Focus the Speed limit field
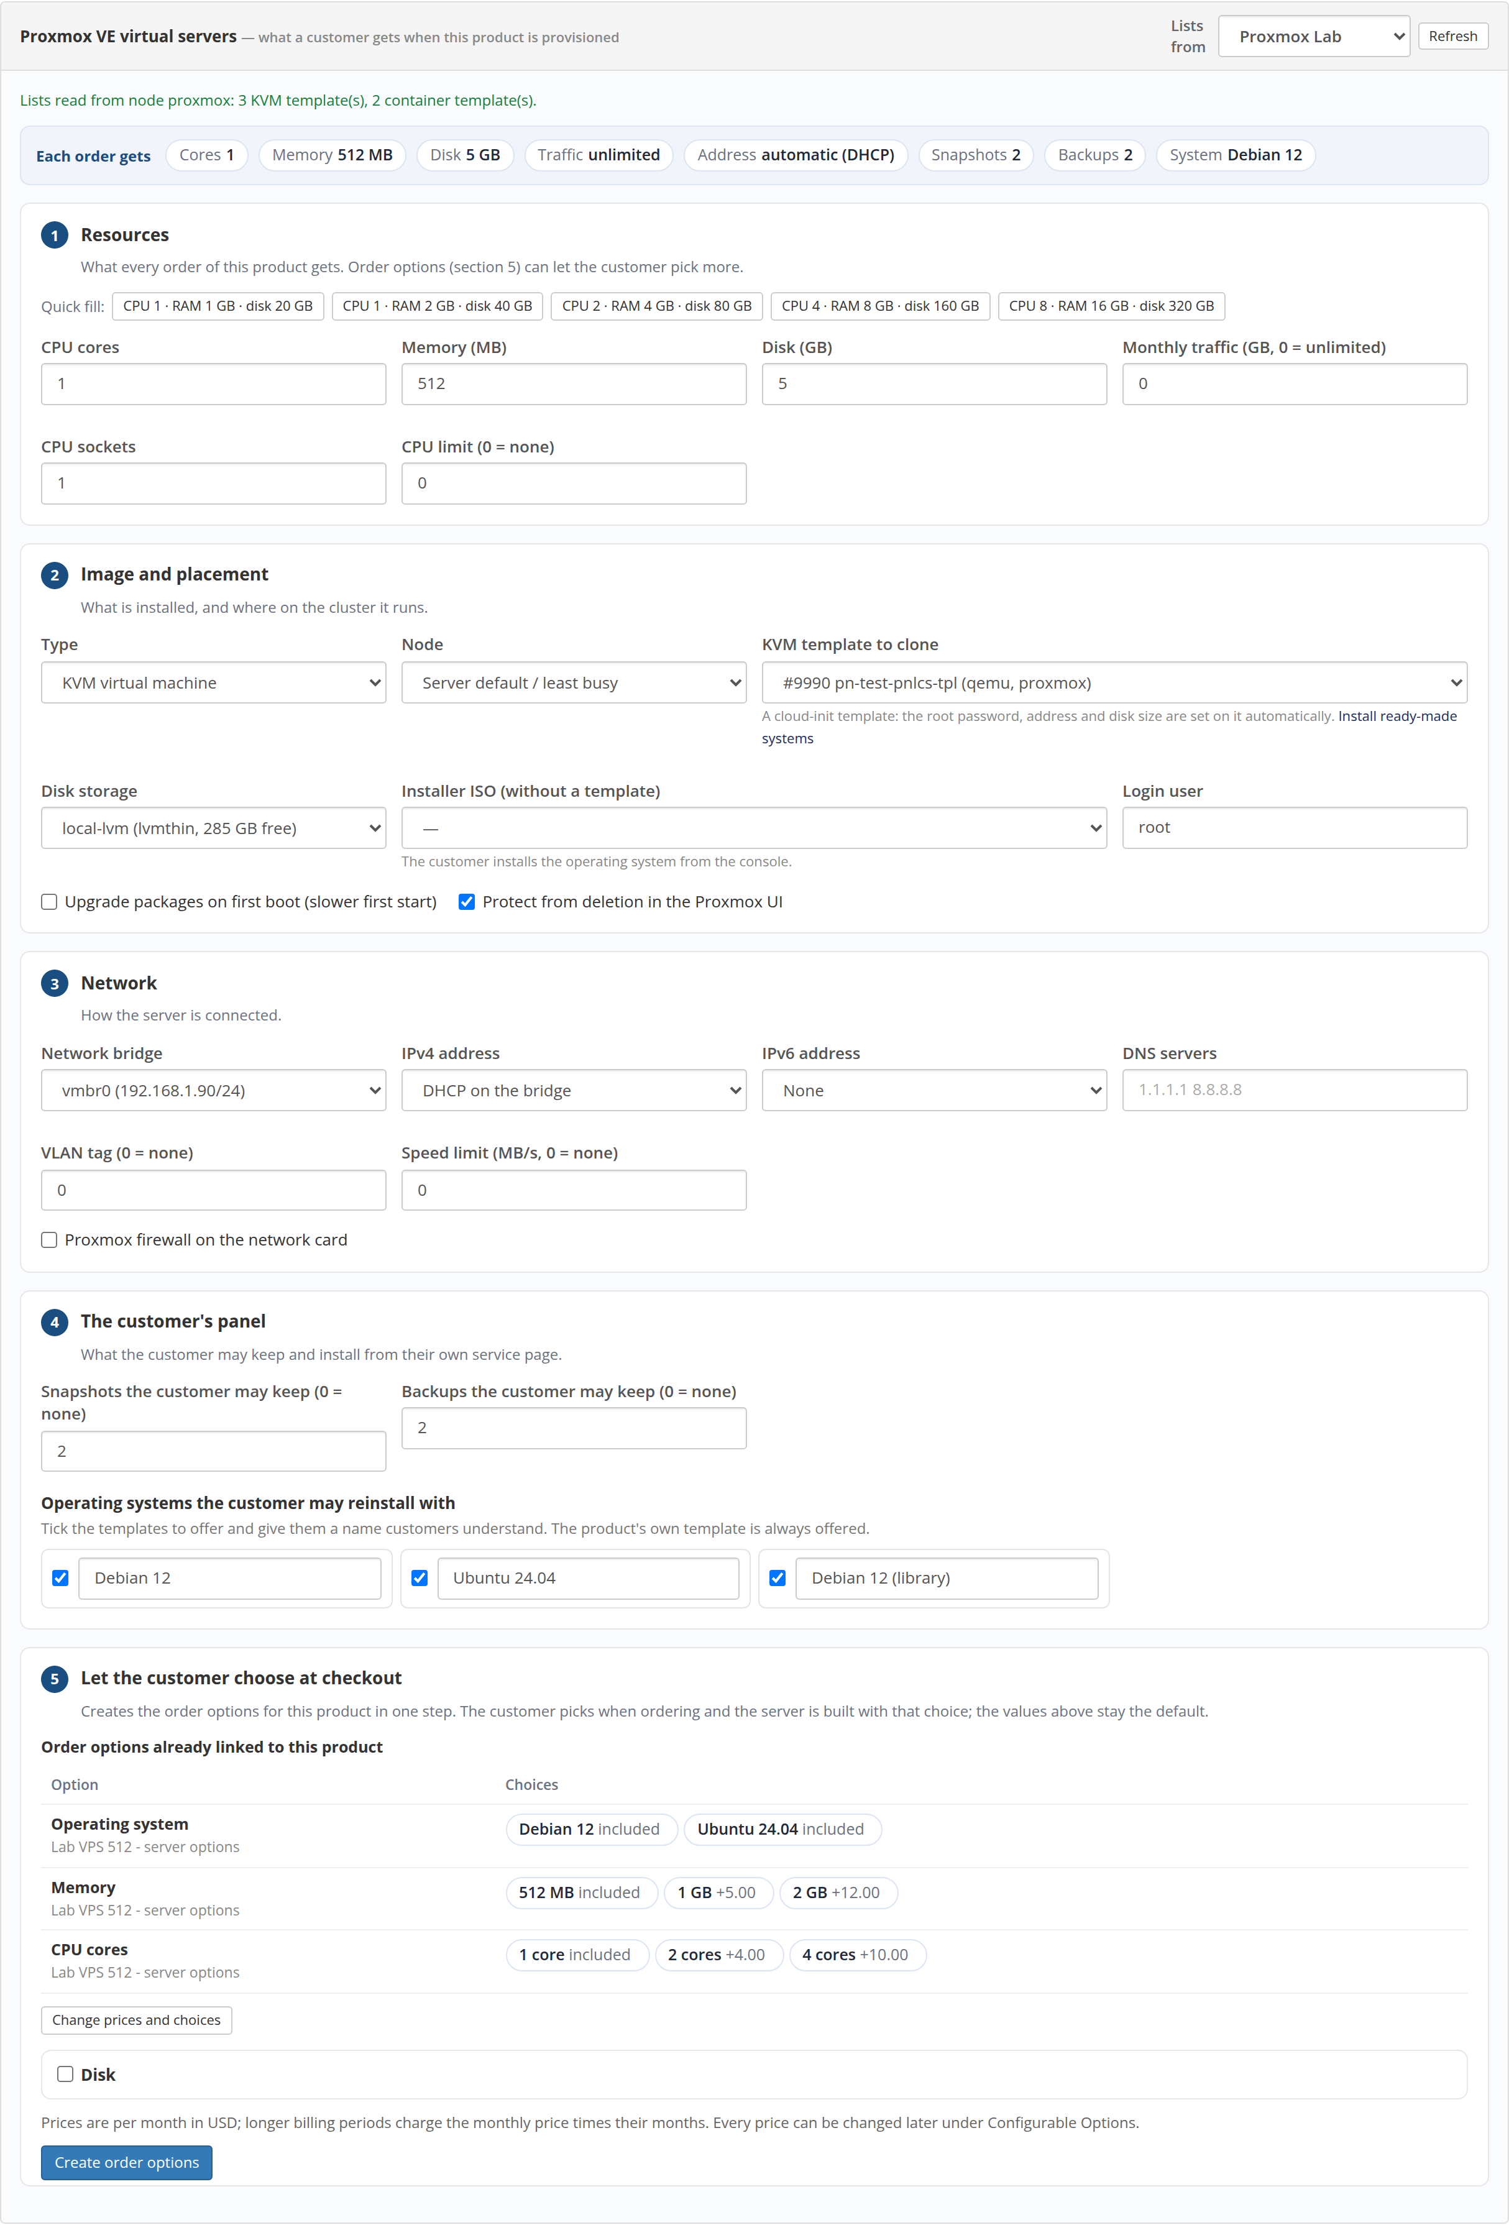1509x2225 pixels. [574, 1190]
